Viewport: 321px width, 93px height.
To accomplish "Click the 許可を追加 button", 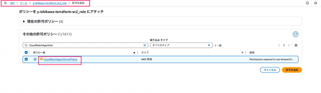I will coord(292,70).
